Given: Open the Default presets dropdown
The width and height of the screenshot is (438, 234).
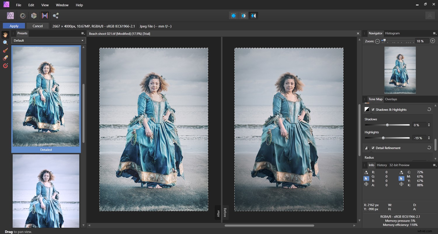Looking at the screenshot, I should point(48,40).
